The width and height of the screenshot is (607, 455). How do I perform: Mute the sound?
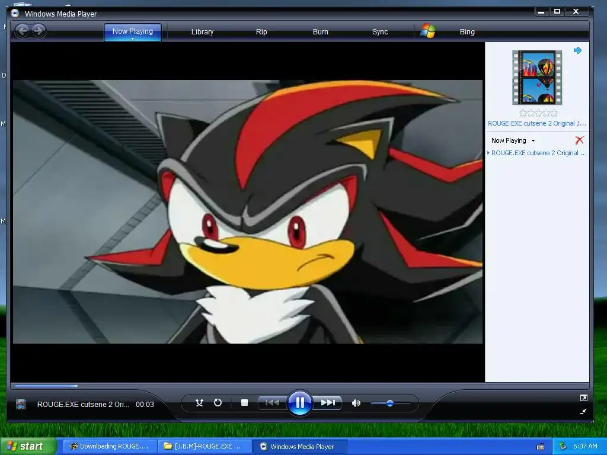356,403
